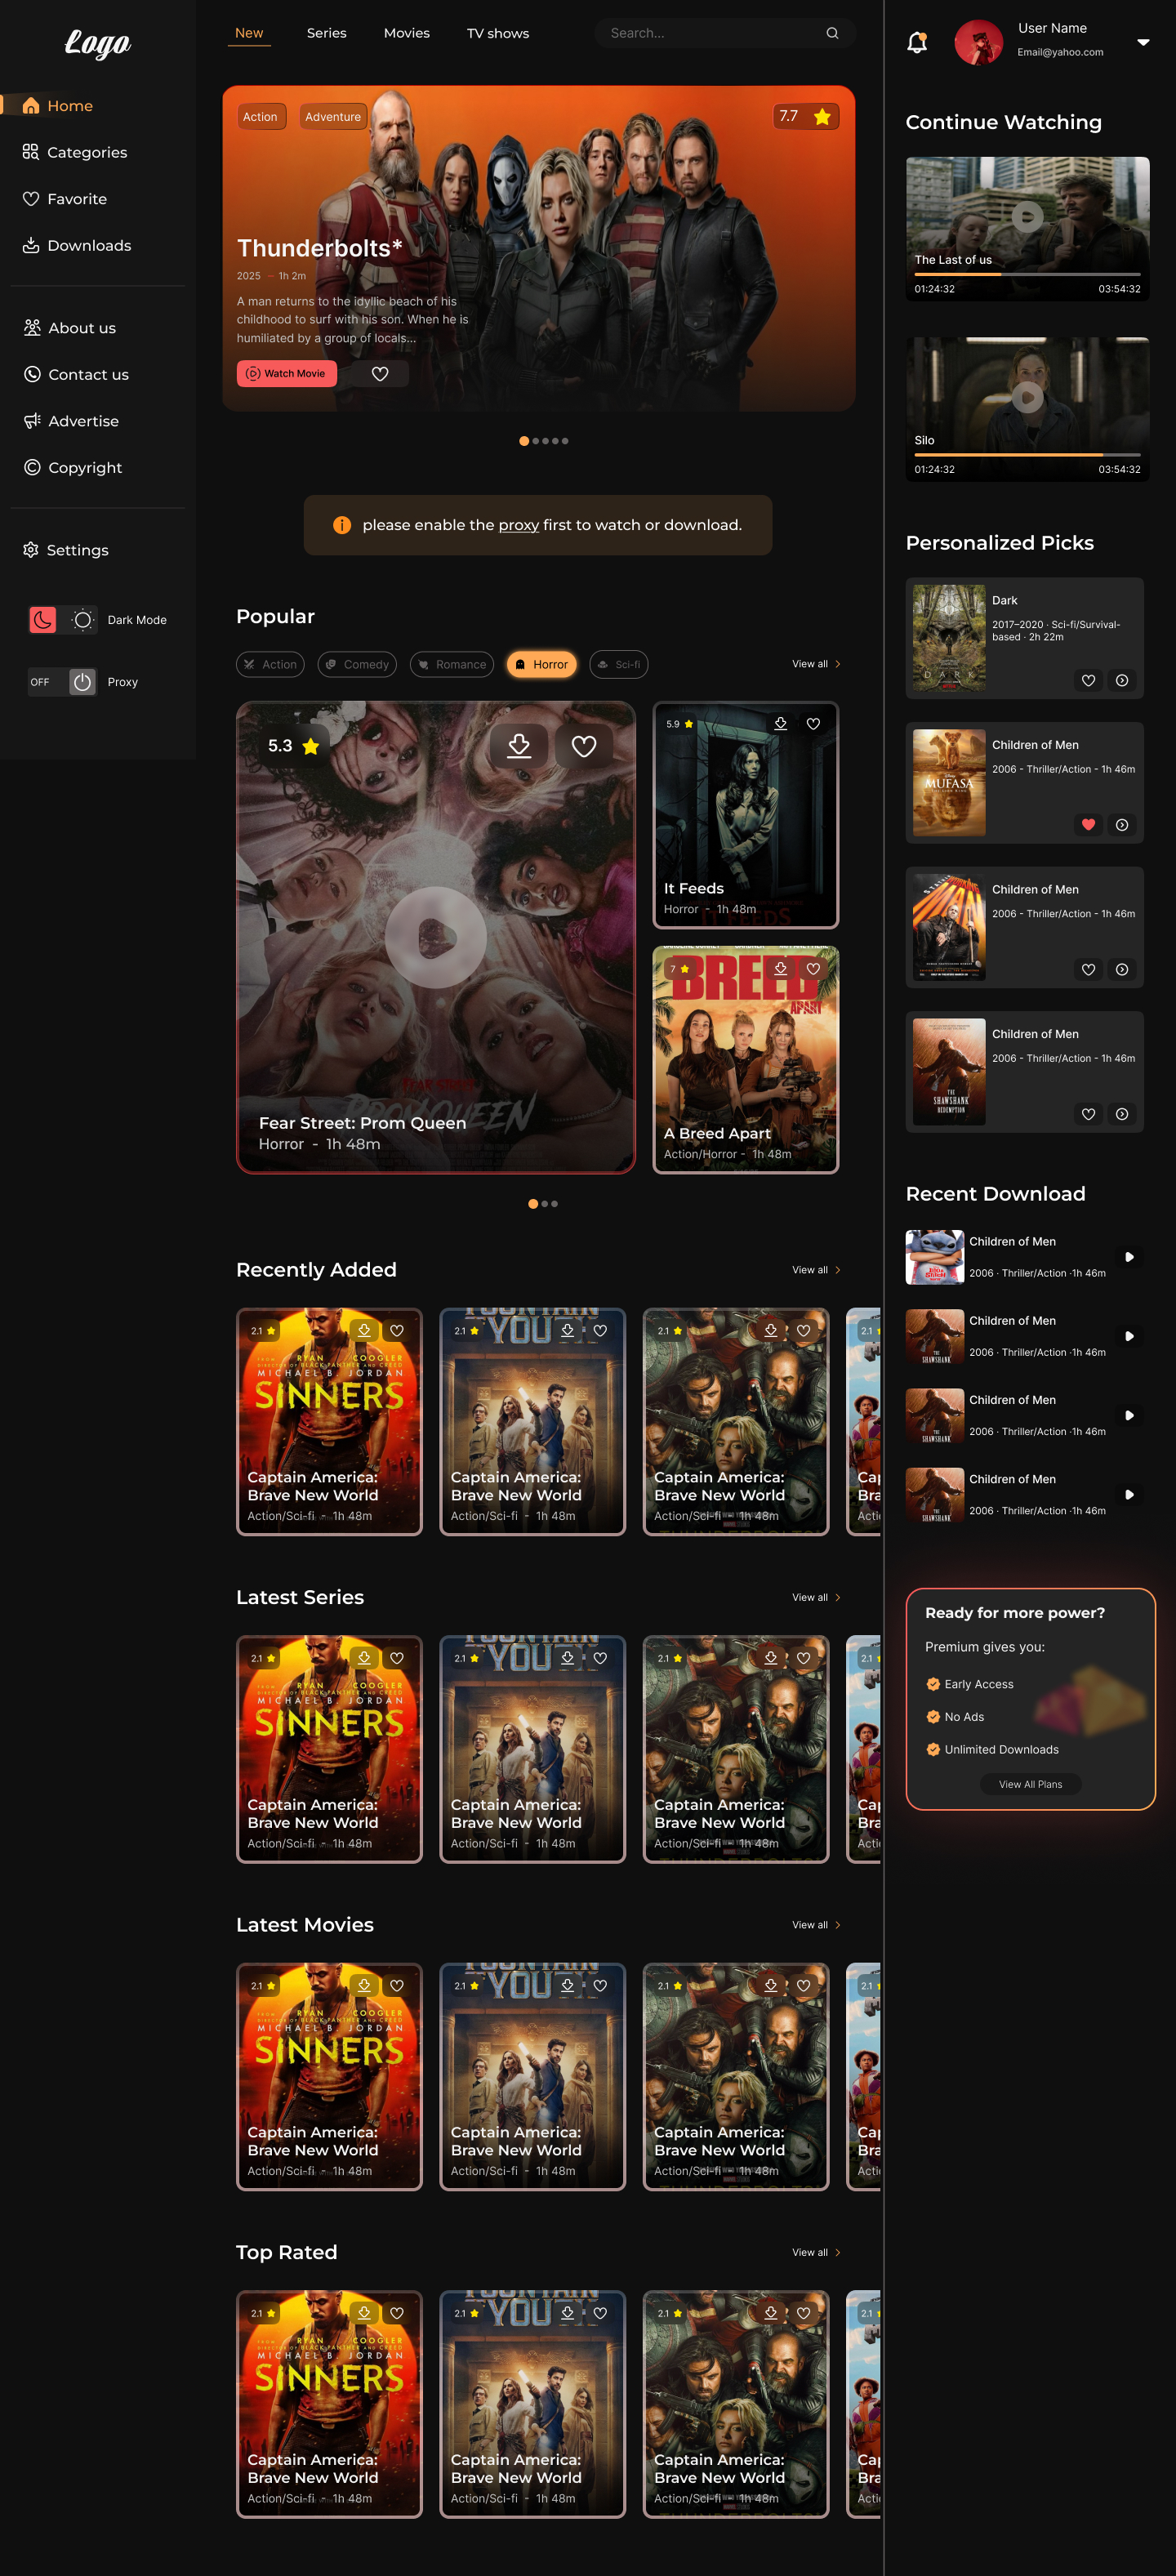
Task: Play the Recent Download with Stitch thumbnail
Action: click(1129, 1257)
